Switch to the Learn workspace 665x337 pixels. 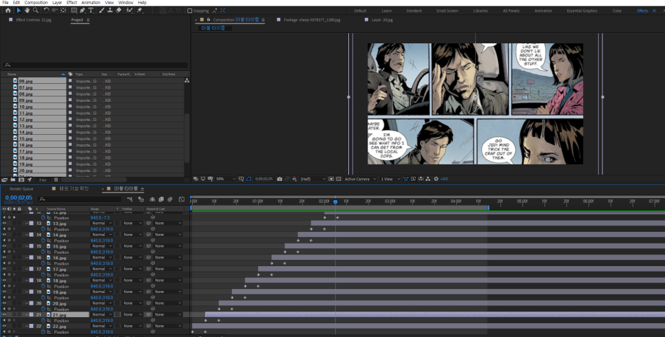pyautogui.click(x=386, y=10)
